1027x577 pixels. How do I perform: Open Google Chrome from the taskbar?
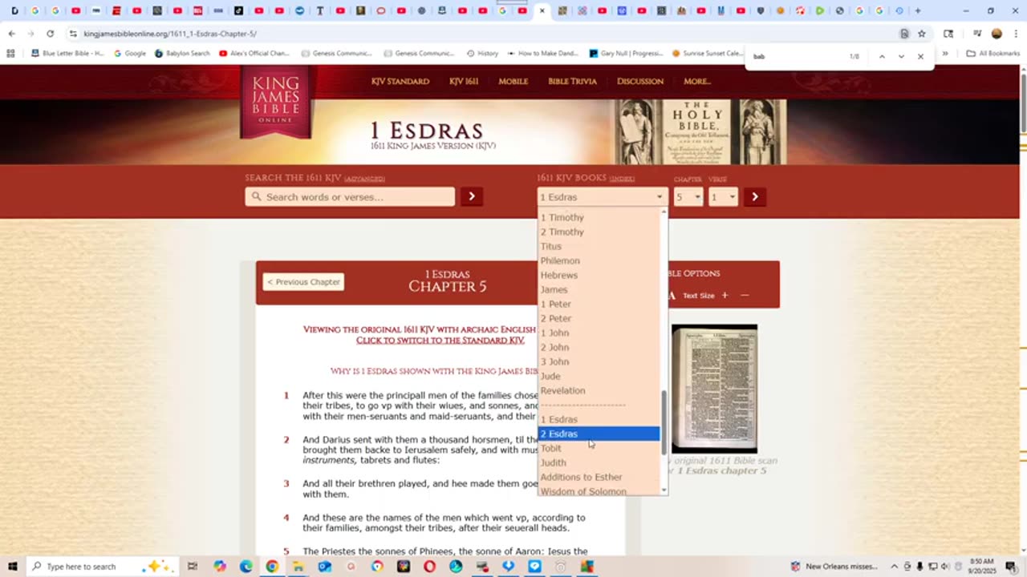(272, 567)
